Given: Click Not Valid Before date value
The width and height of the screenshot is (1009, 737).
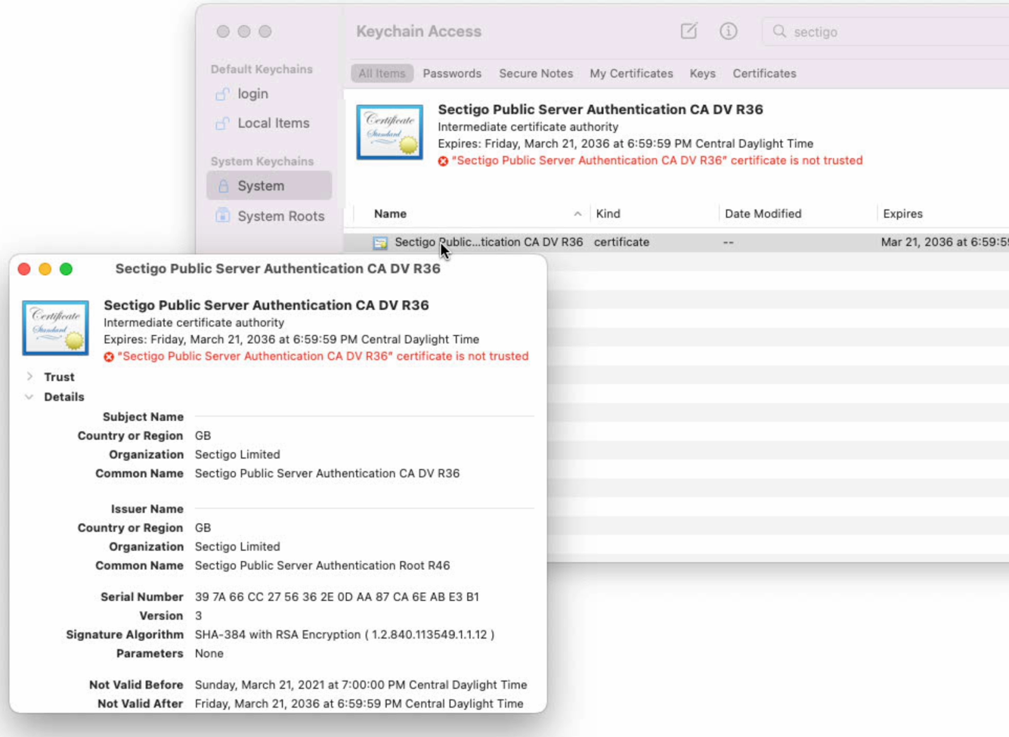Looking at the screenshot, I should 361,685.
